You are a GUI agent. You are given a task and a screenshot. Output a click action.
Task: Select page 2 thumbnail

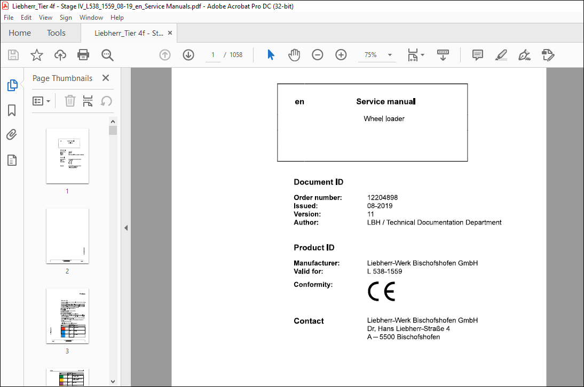[67, 236]
